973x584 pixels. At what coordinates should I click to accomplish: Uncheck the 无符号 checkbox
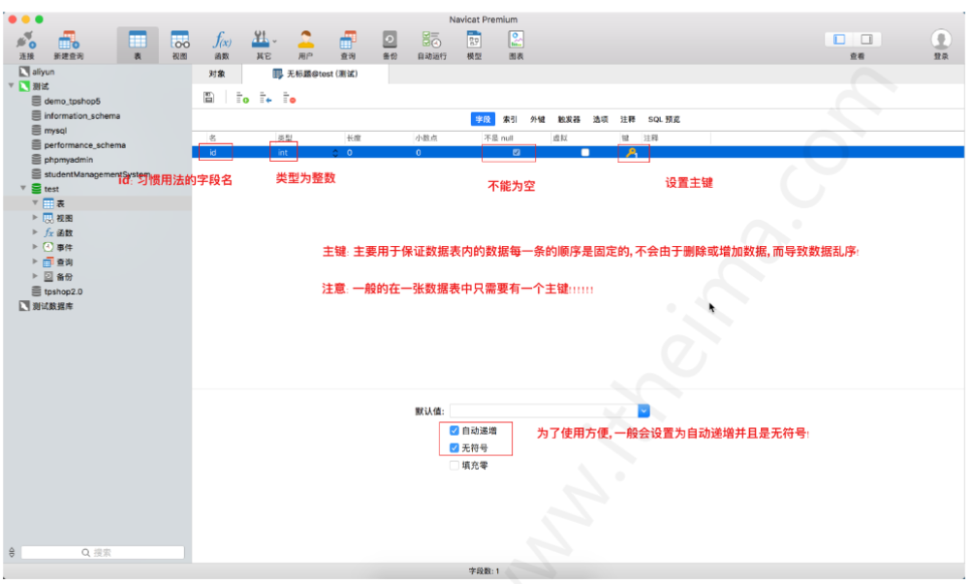pyautogui.click(x=455, y=447)
